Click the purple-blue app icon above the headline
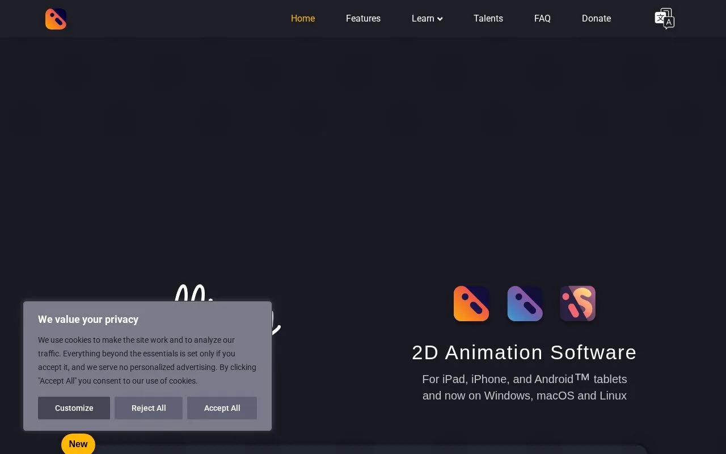 click(x=525, y=304)
